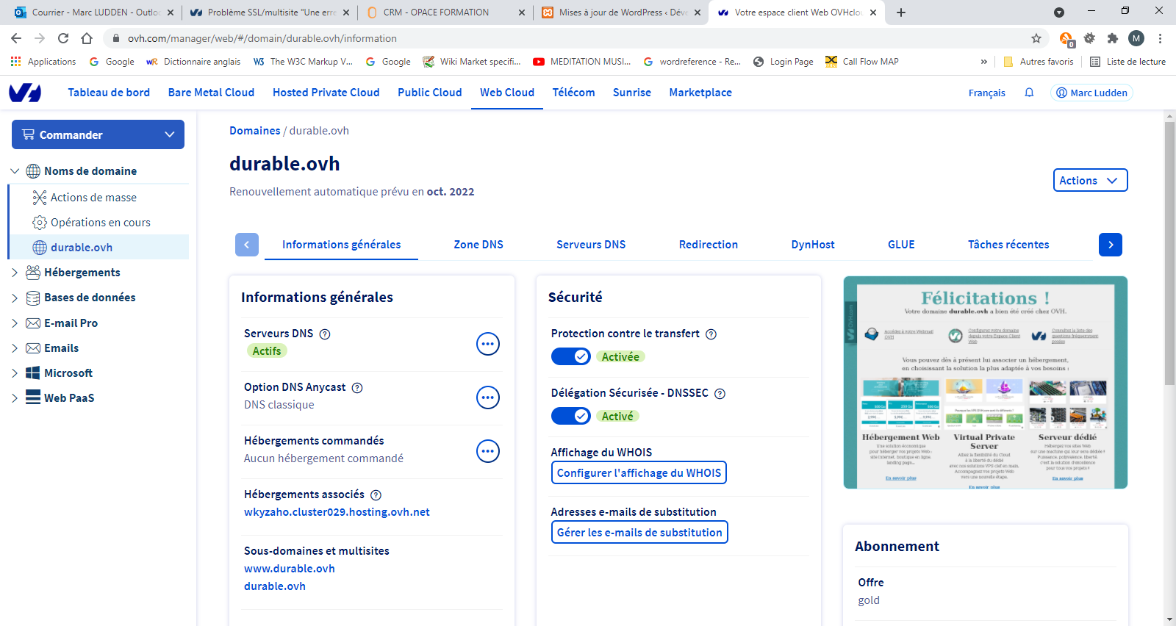Click the Félicitations promotional banner image
Viewport: 1176px width, 626px height.
[x=985, y=382]
